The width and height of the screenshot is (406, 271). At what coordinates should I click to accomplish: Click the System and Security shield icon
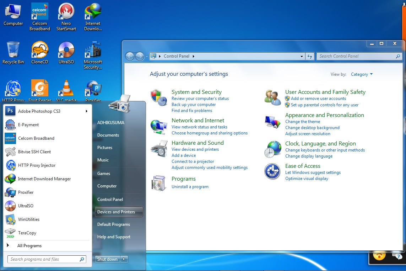pos(159,98)
